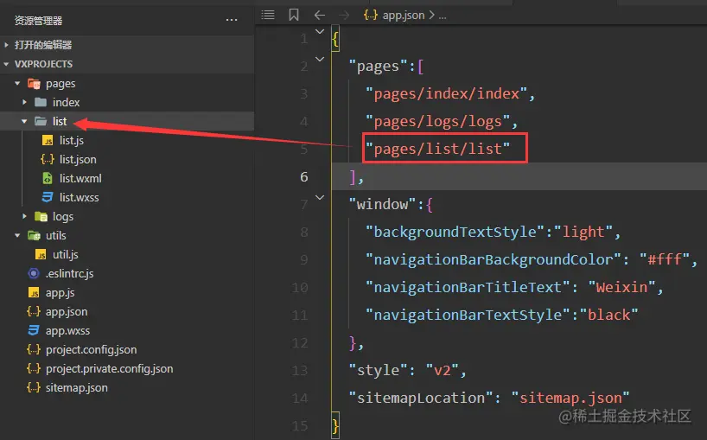Click the "pages/logs/logs" string in code

pos(438,121)
